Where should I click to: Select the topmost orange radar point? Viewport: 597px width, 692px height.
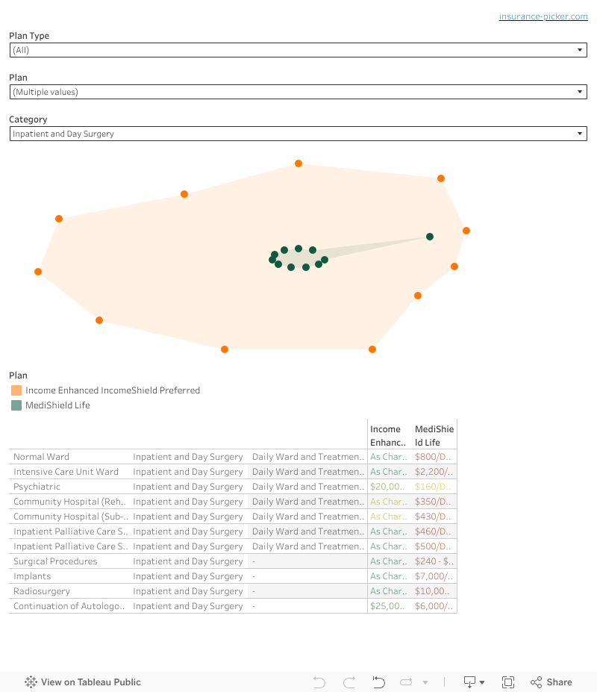coord(298,163)
